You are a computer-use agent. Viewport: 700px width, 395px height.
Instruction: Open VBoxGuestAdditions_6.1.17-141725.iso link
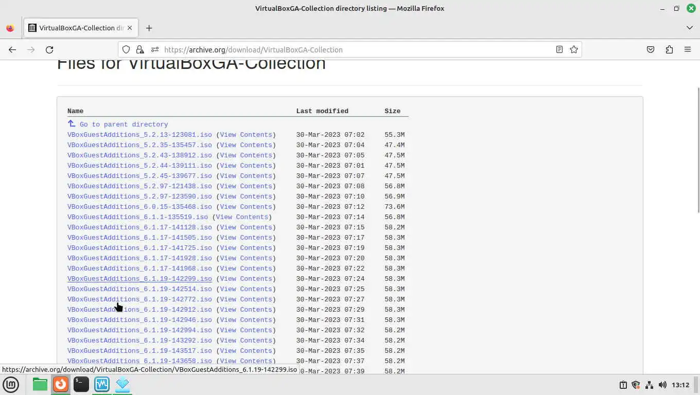tap(139, 248)
